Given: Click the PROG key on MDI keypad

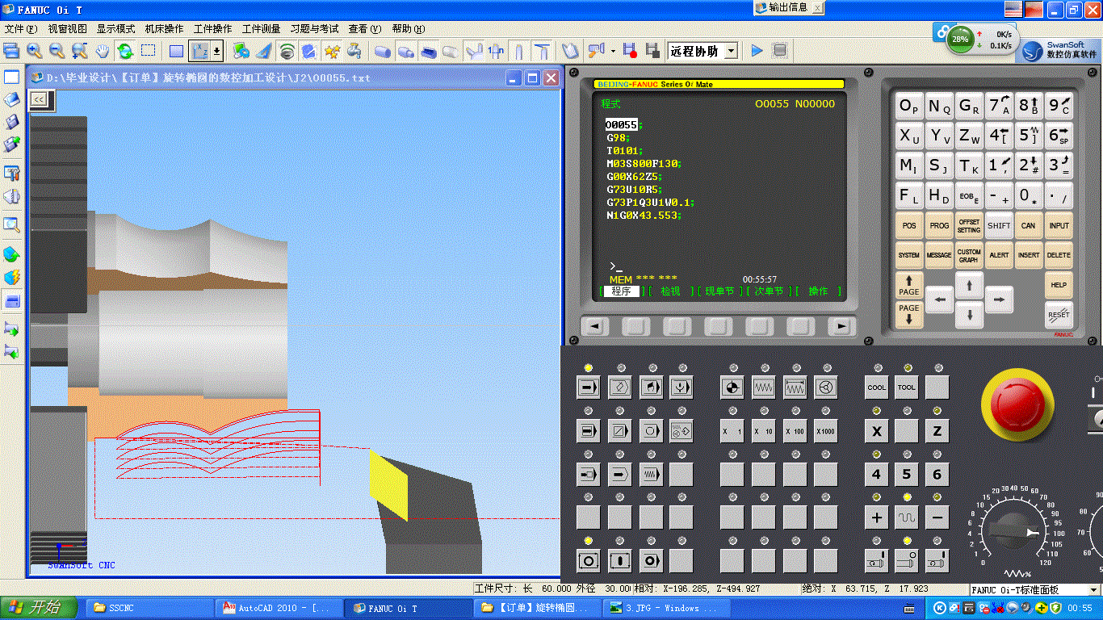Looking at the screenshot, I should pyautogui.click(x=939, y=226).
